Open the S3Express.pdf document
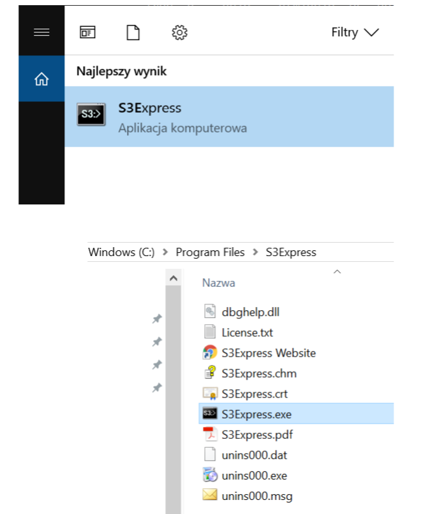The width and height of the screenshot is (444, 514). (256, 435)
